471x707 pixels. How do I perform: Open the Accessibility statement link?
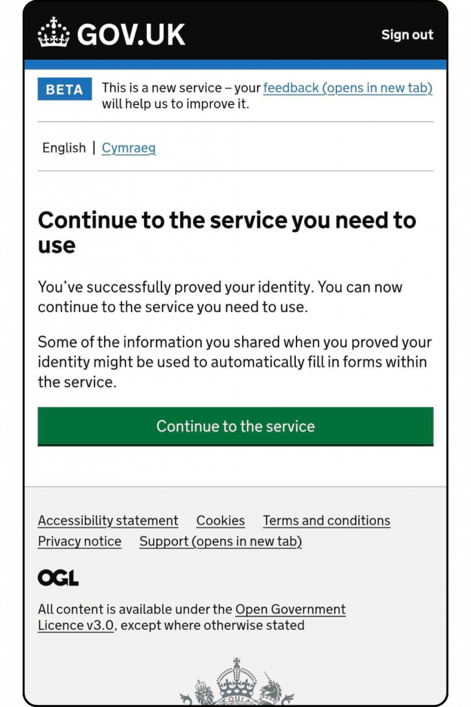(108, 521)
